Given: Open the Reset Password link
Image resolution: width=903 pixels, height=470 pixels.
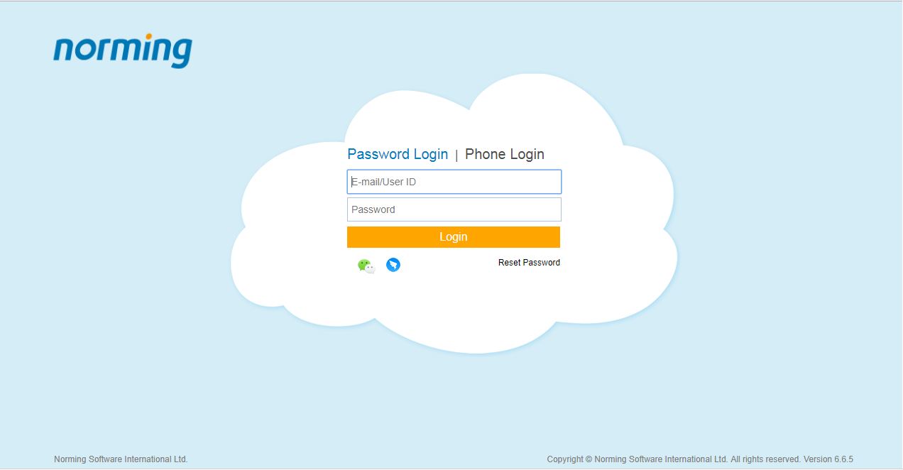Looking at the screenshot, I should tap(529, 263).
